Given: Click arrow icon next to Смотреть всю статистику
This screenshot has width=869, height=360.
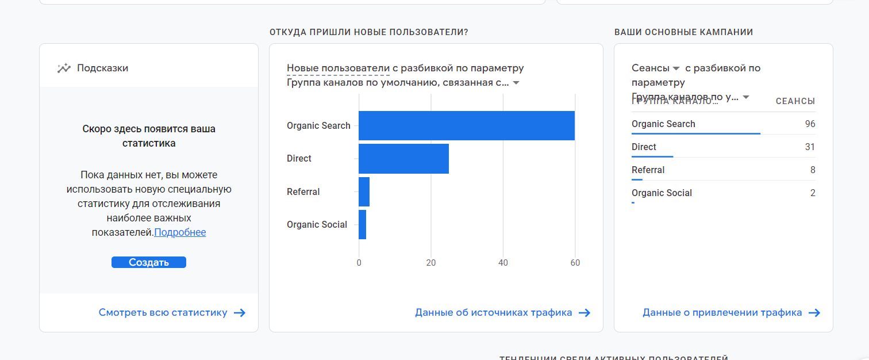Looking at the screenshot, I should [240, 313].
